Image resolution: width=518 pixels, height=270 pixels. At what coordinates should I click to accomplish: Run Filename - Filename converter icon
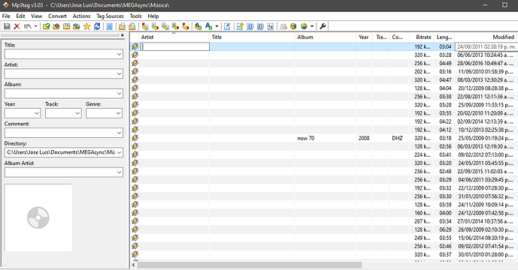pyautogui.click(x=165, y=26)
